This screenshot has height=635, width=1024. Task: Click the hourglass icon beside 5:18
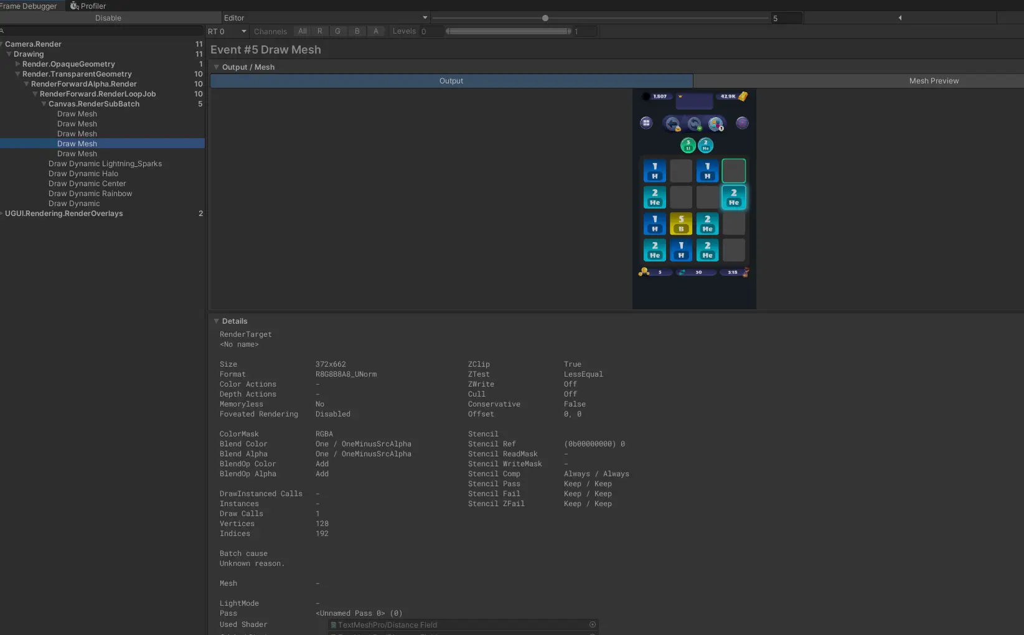coord(746,272)
